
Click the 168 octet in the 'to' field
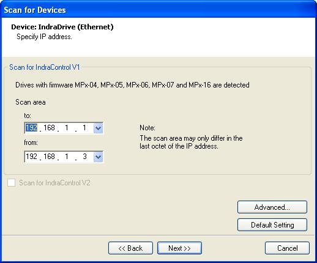pos(49,128)
